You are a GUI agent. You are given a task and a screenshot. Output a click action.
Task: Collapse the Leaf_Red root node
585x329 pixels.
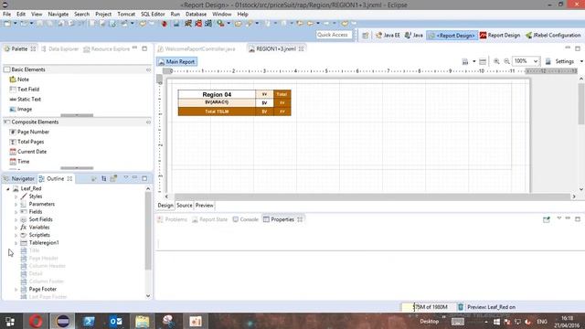point(8,189)
